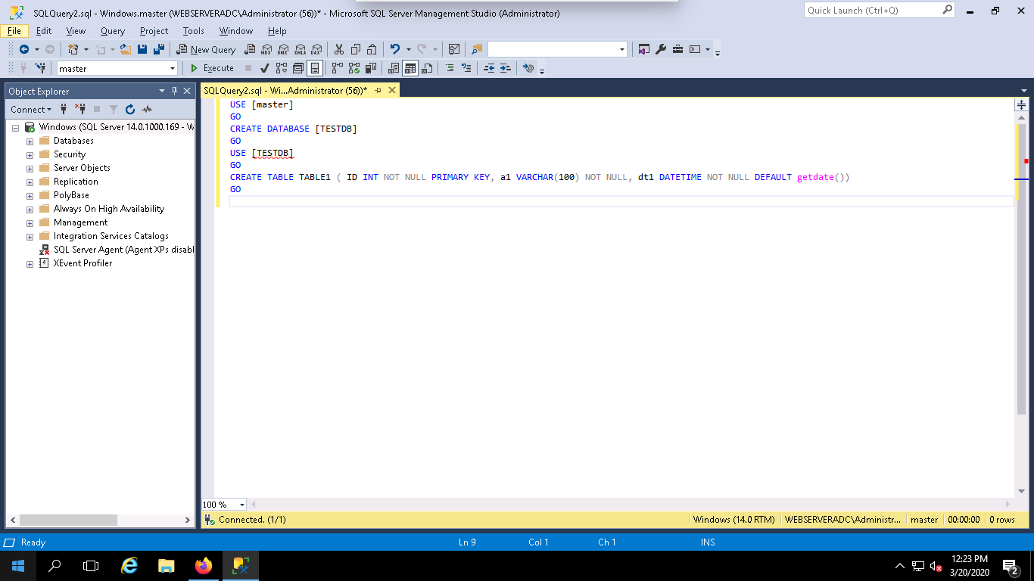Viewport: 1034px width, 581px height.
Task: Click the Find in Files icon
Action: (477, 49)
